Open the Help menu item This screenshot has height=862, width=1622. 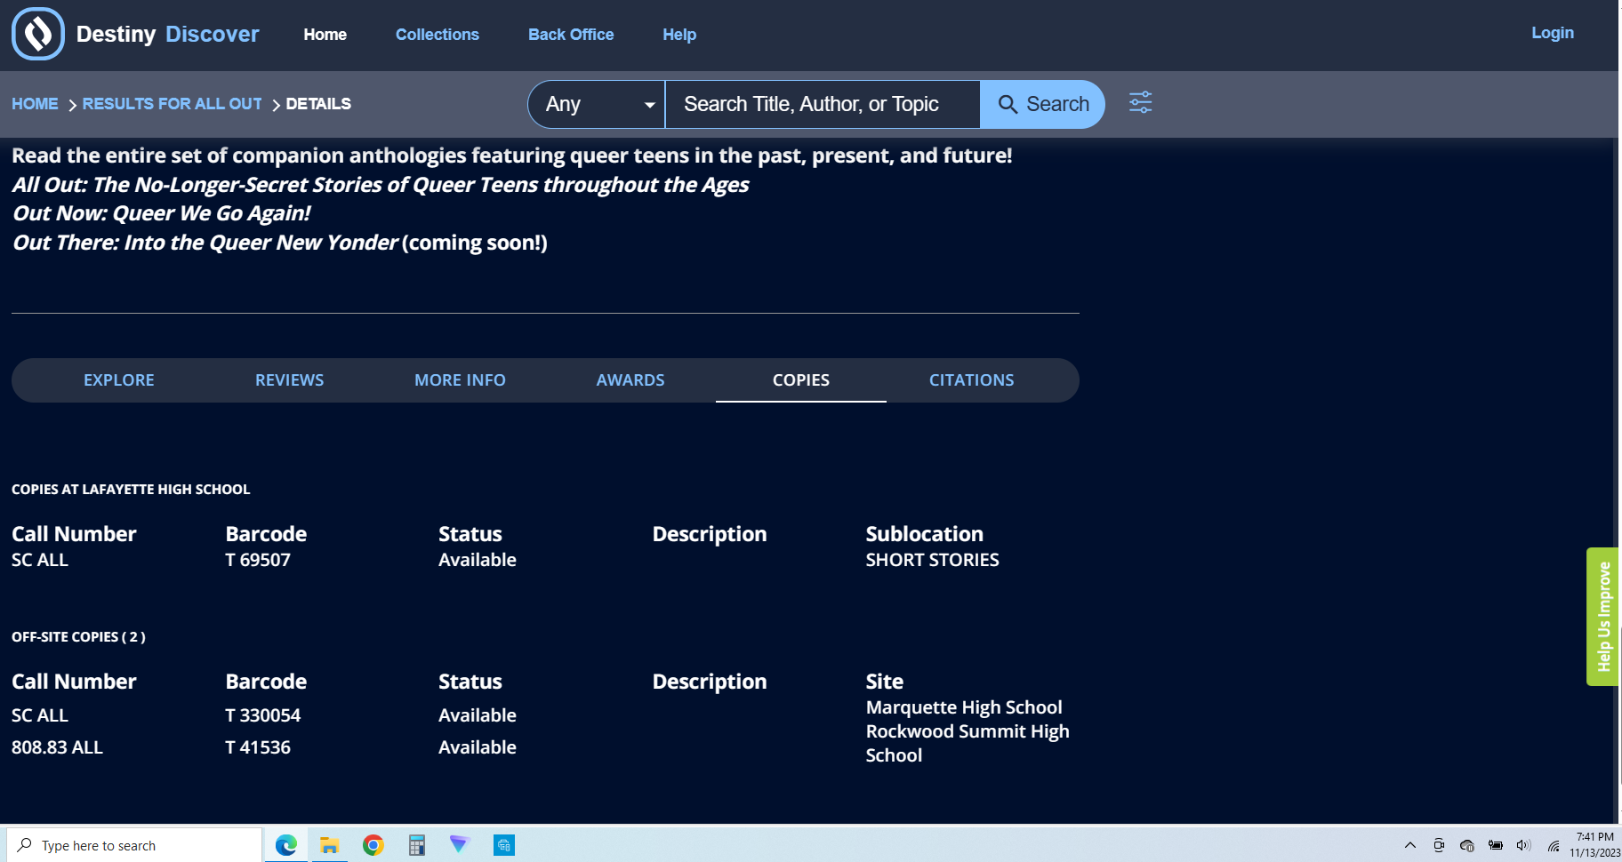(679, 35)
